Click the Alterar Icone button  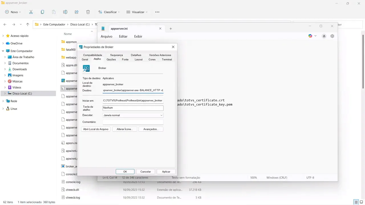click(124, 129)
